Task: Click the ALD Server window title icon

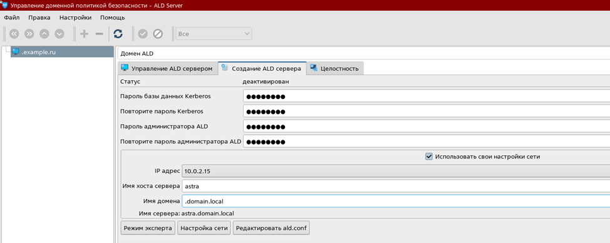Action: [4, 6]
